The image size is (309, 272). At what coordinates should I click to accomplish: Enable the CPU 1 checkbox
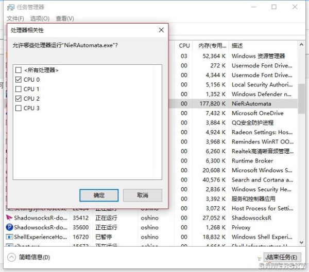(x=19, y=89)
